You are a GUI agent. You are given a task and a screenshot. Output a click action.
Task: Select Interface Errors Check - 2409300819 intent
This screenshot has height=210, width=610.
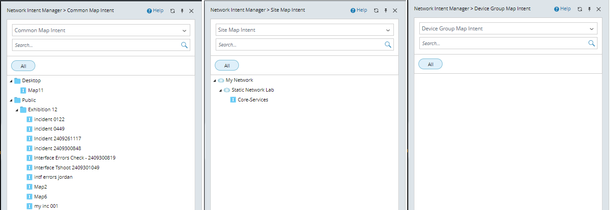tap(75, 158)
